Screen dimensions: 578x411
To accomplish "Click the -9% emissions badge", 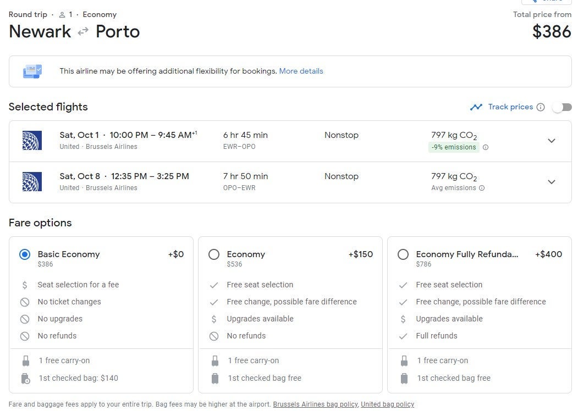I will tap(454, 147).
